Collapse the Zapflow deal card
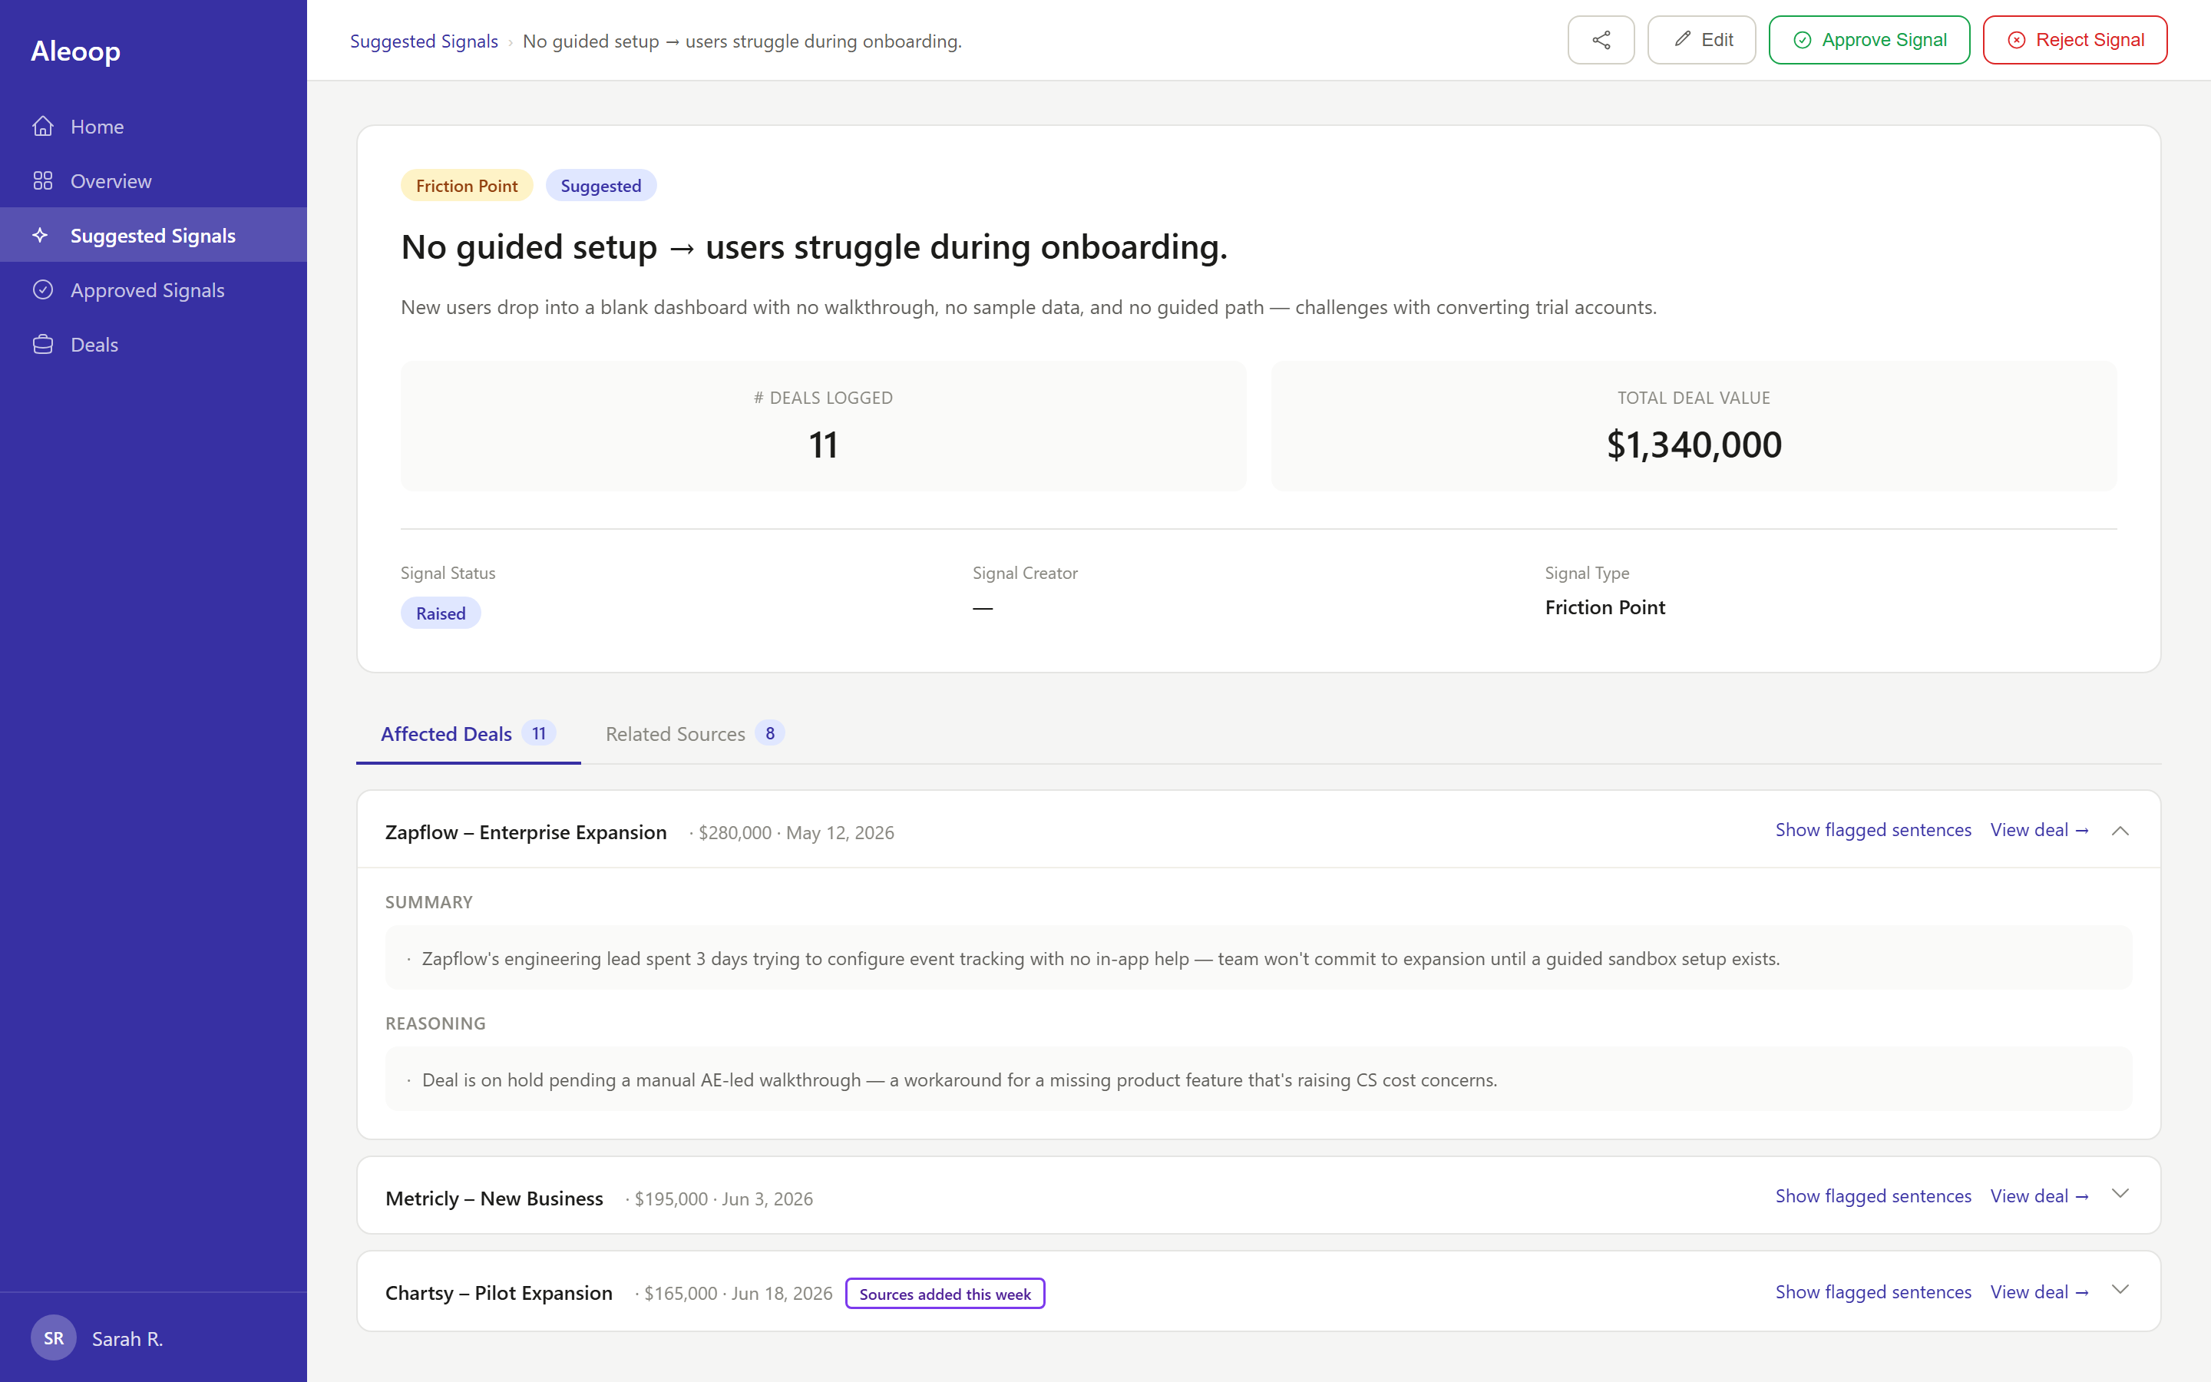Screen dimensions: 2211x1382 click(2120, 831)
